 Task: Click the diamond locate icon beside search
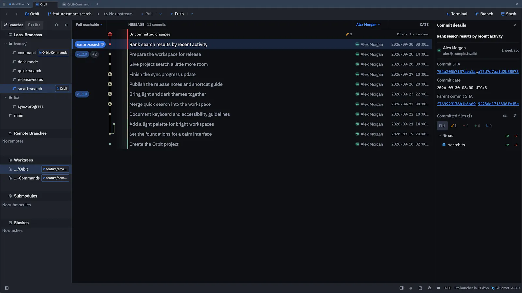[66, 25]
